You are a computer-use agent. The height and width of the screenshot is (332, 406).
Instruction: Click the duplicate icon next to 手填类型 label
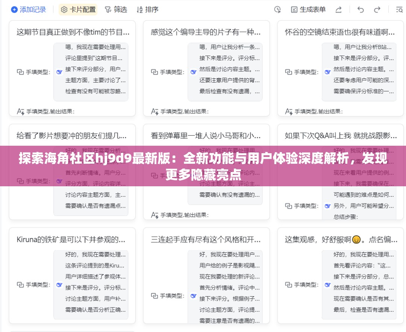(21, 72)
